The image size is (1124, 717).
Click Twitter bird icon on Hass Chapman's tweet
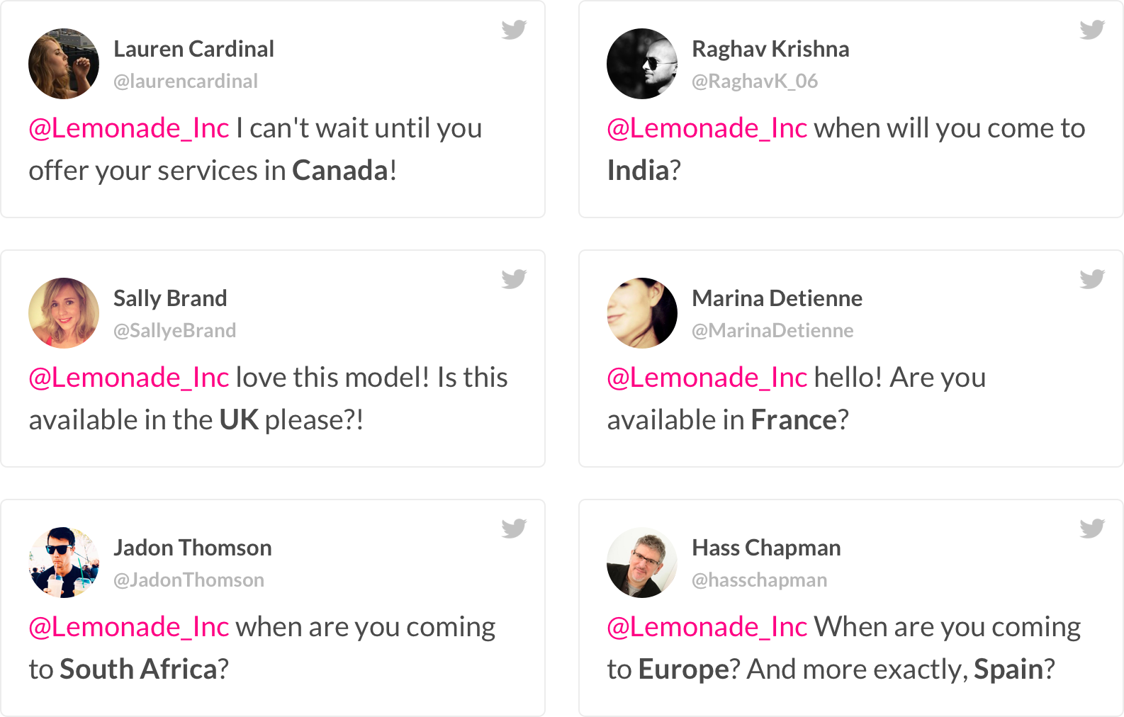point(1092,529)
